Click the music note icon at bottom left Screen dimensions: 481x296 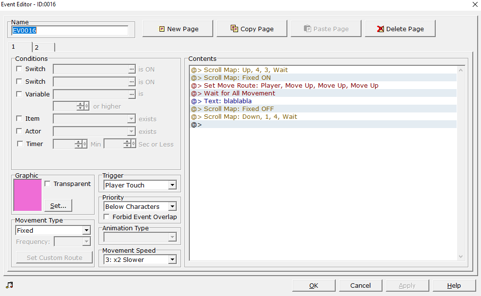click(9, 285)
